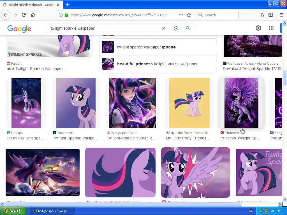287x215 pixels.
Task: Click the Google search input field
Action: coord(104,28)
